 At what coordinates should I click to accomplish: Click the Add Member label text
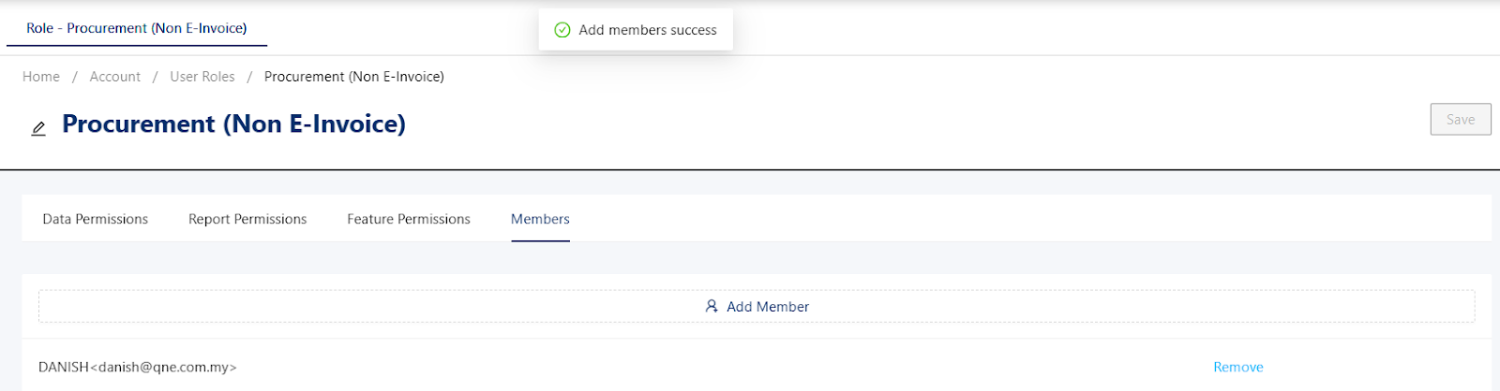(x=768, y=307)
